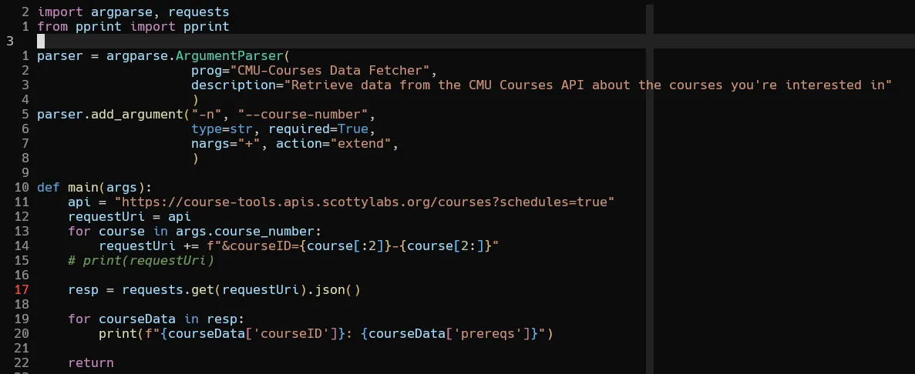Click the cursor block on line 3
915x374 pixels.
pos(41,41)
